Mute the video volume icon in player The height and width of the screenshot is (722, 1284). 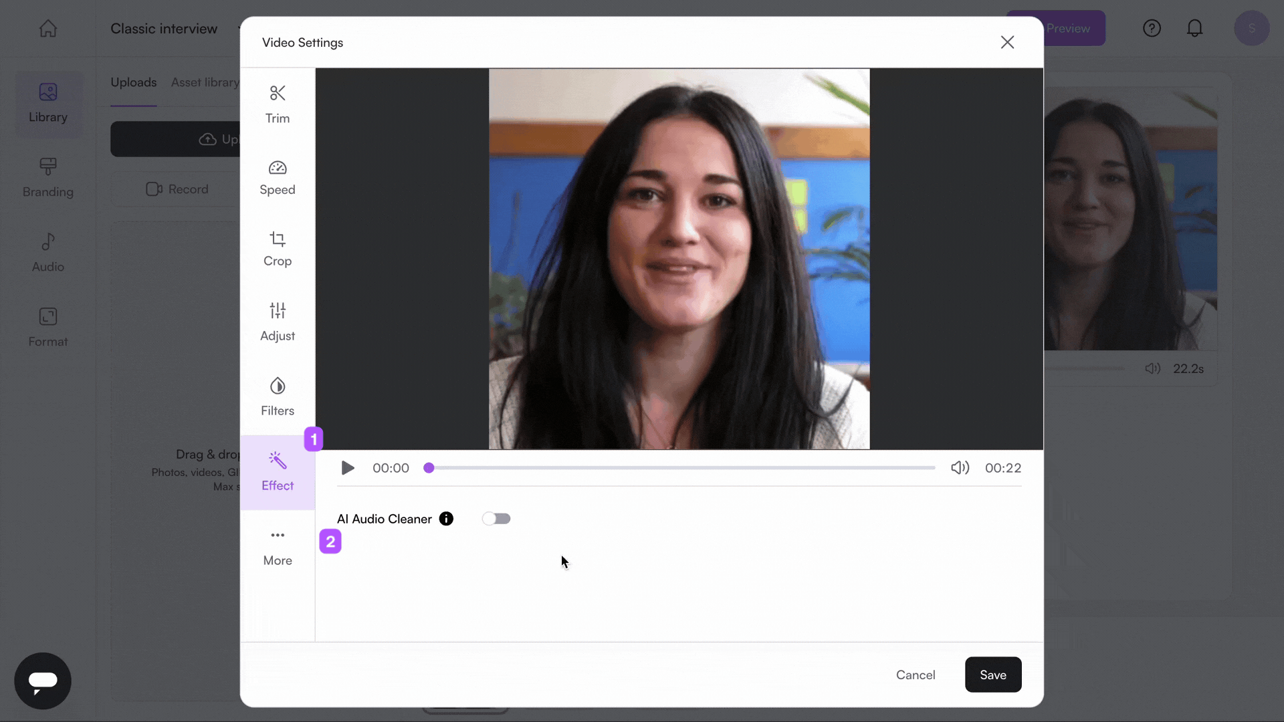960,468
